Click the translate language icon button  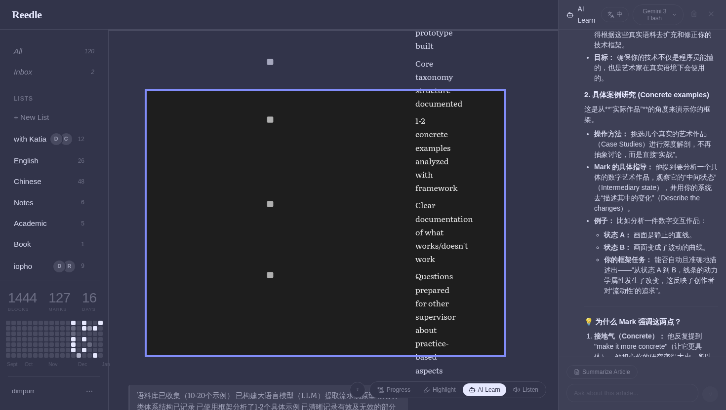click(614, 15)
